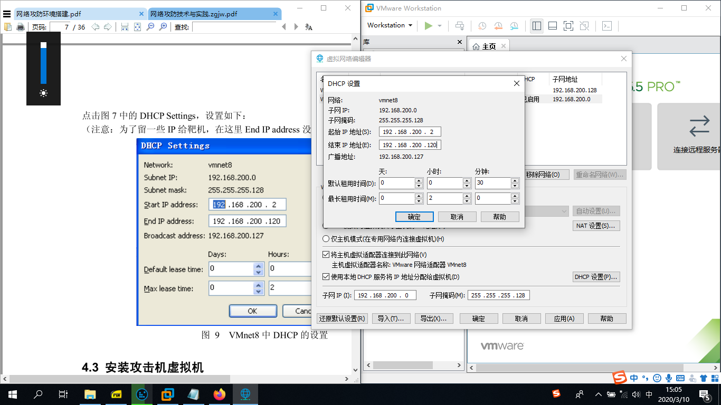Close the 网络攻防环境搭建.pdf tab

(141, 14)
